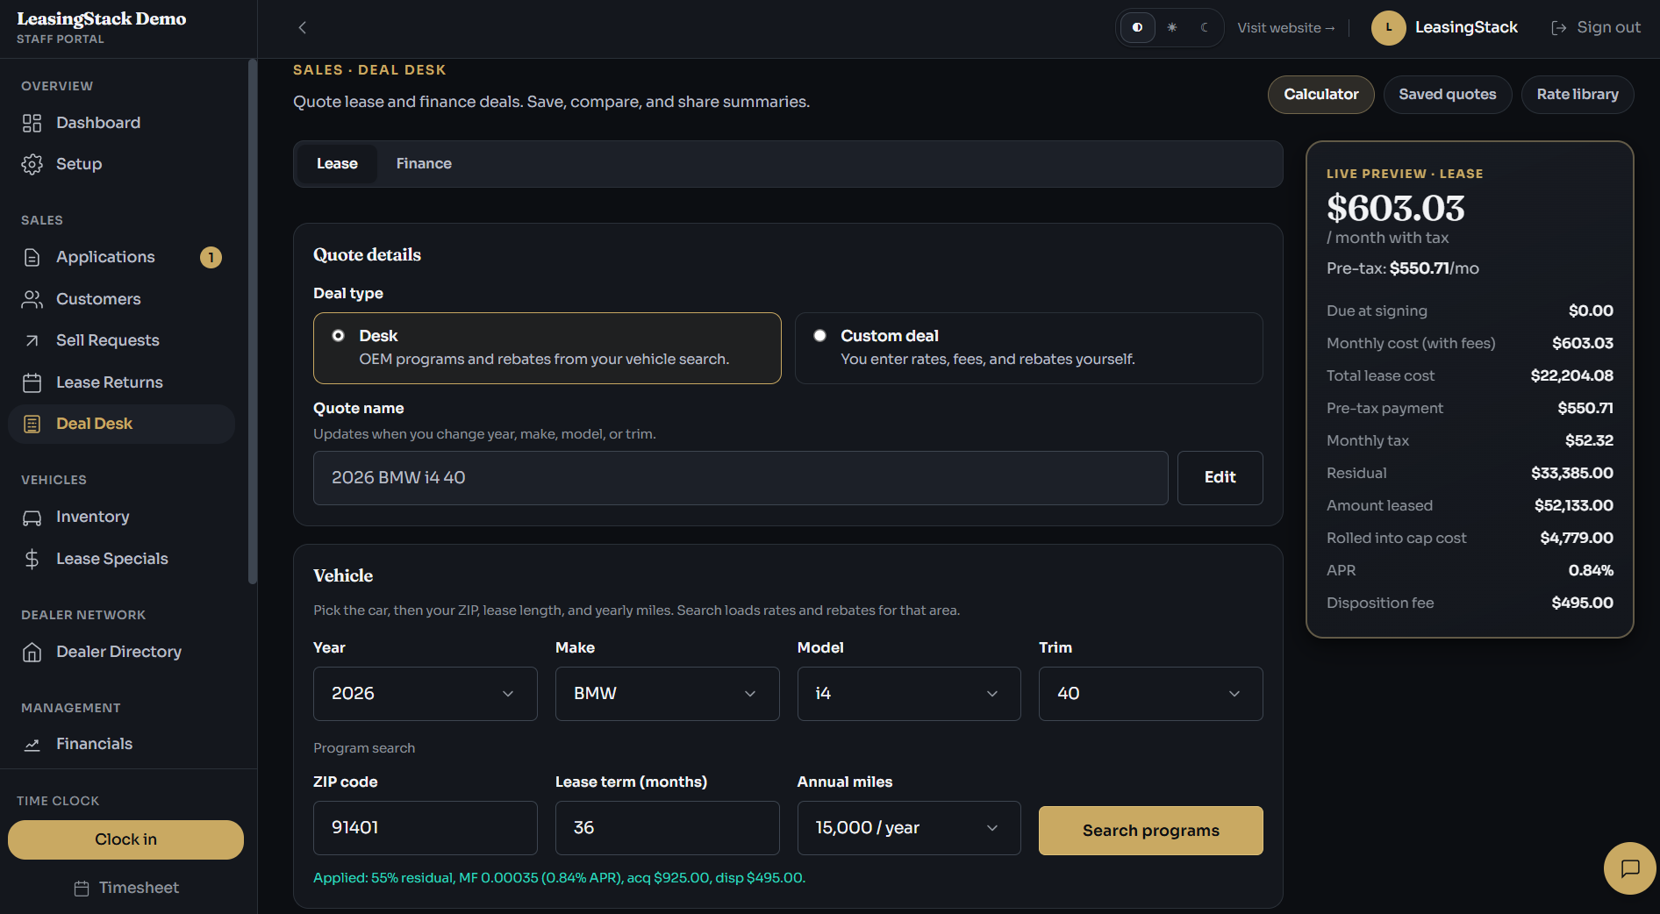Open the Year 2026 dropdown

[x=425, y=694]
